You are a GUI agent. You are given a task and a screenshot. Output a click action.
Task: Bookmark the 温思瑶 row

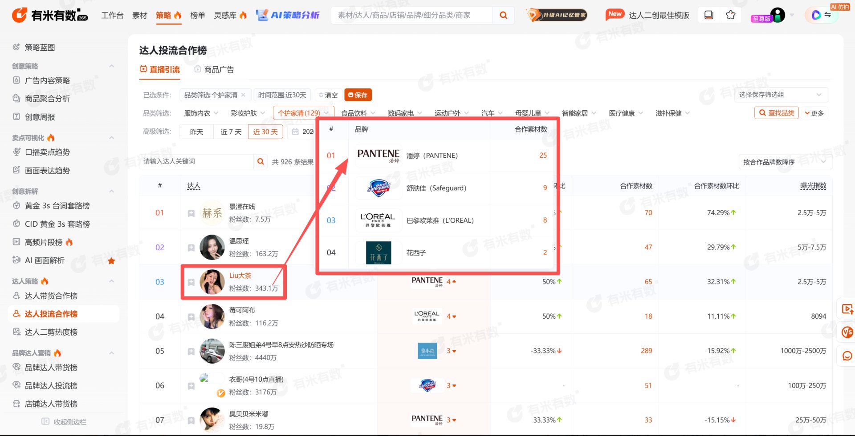point(191,248)
